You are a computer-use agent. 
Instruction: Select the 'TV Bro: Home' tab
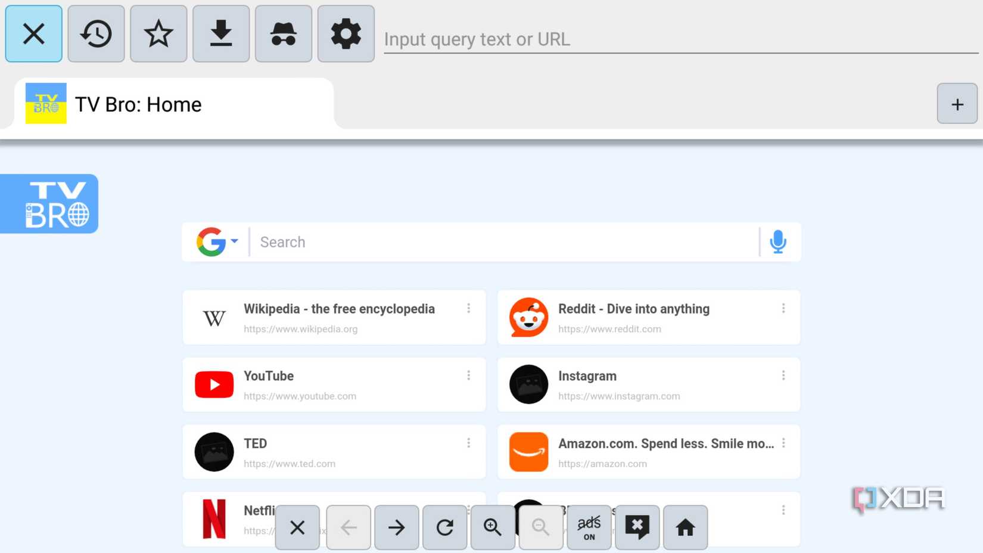tap(174, 104)
